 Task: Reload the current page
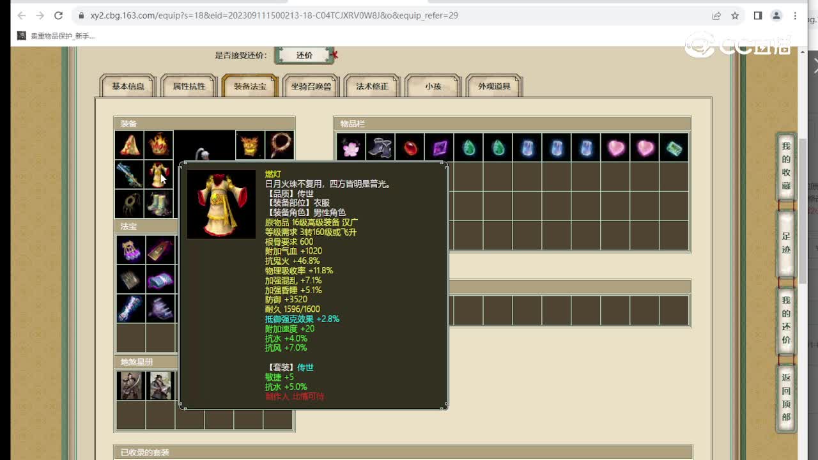[x=58, y=15]
